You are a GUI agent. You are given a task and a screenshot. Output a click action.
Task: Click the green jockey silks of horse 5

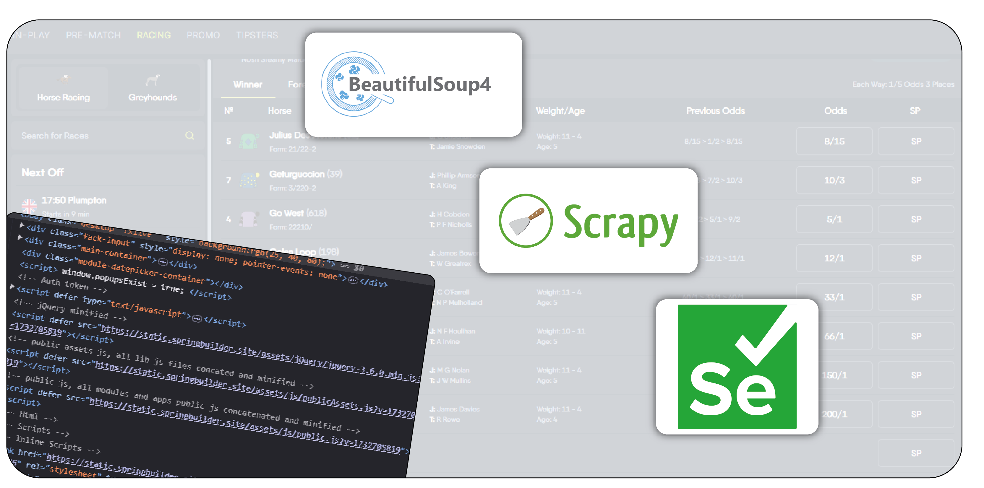(249, 141)
